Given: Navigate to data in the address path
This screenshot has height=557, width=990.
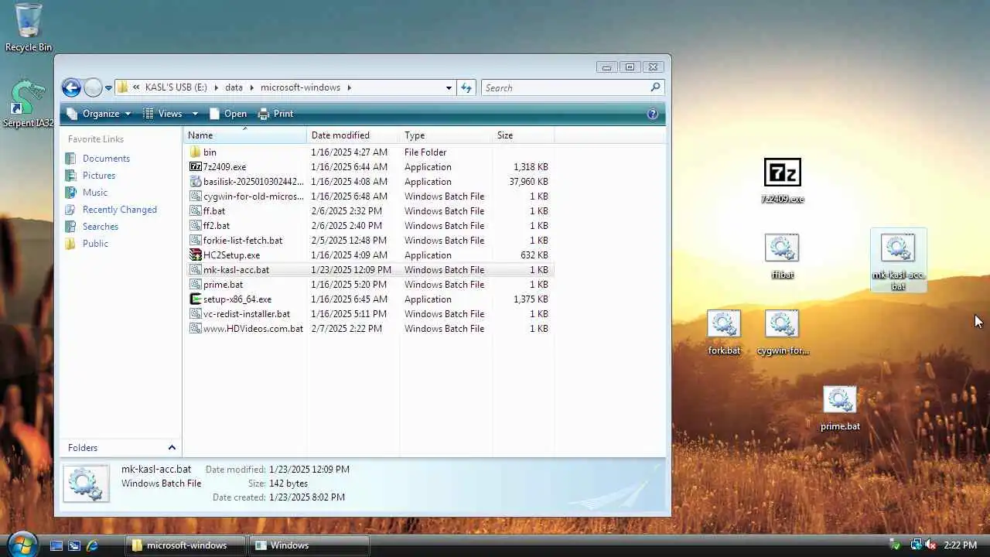Looking at the screenshot, I should point(234,87).
